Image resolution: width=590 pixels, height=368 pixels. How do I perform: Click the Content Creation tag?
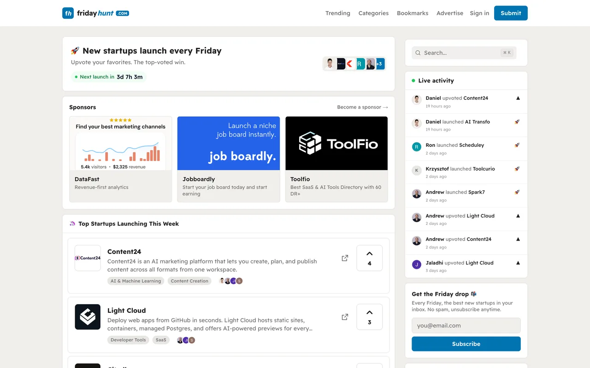189,281
